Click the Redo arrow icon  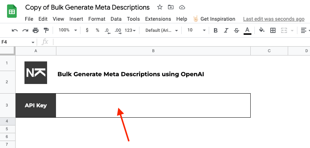pos(25,30)
